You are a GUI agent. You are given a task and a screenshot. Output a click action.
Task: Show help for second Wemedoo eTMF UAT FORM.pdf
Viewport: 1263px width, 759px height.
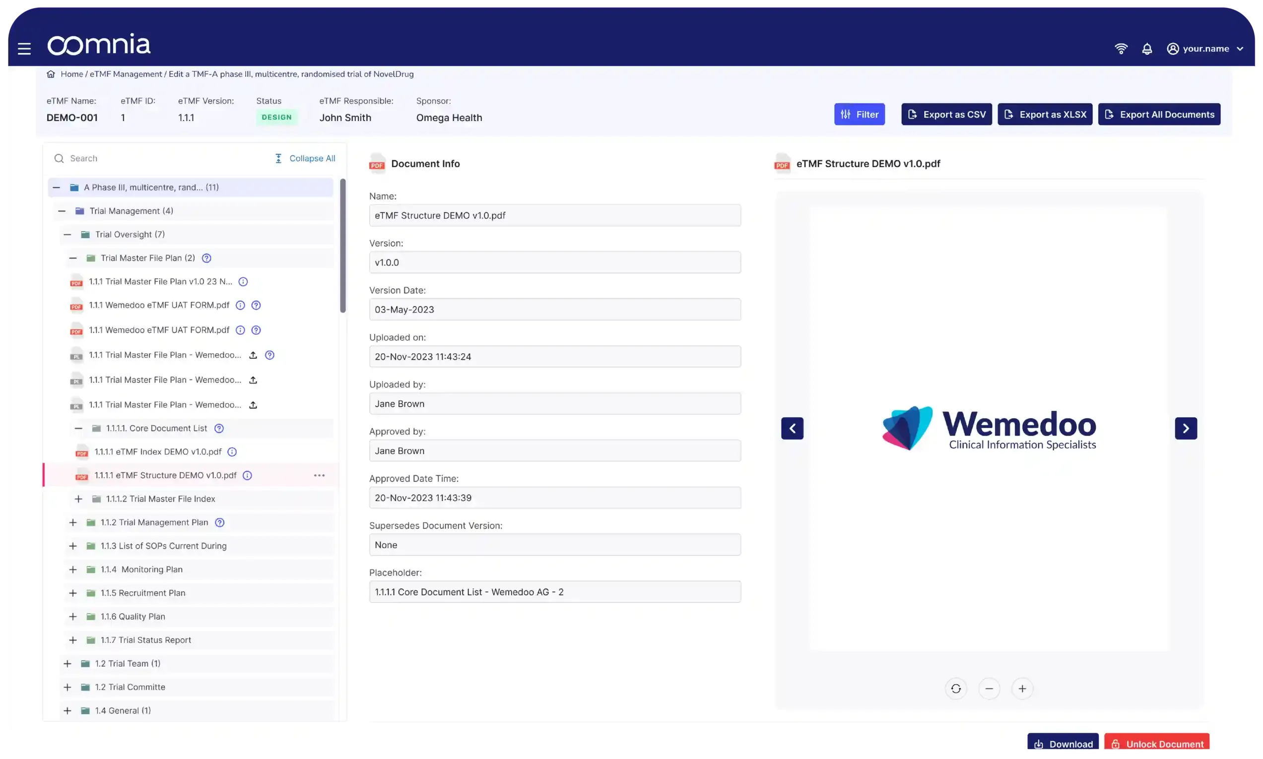tap(256, 330)
